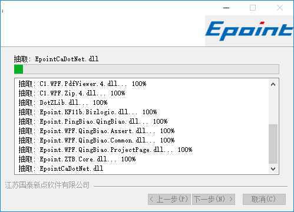
Task: Click the green installation progress bar
Action: click(x=147, y=69)
